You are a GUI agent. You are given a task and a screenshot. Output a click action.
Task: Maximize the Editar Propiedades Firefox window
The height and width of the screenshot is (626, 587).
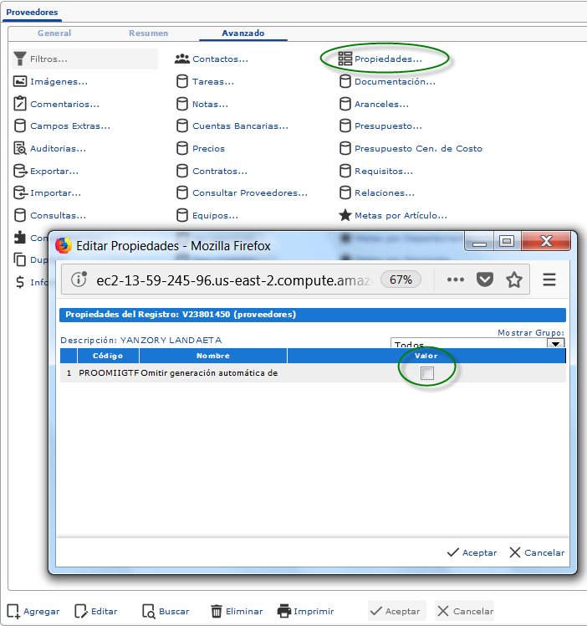coord(507,242)
